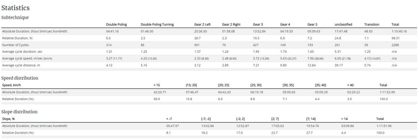Select the Transition column header
Image resolution: width=419 pixels, height=140 pixels.
(x=372, y=24)
